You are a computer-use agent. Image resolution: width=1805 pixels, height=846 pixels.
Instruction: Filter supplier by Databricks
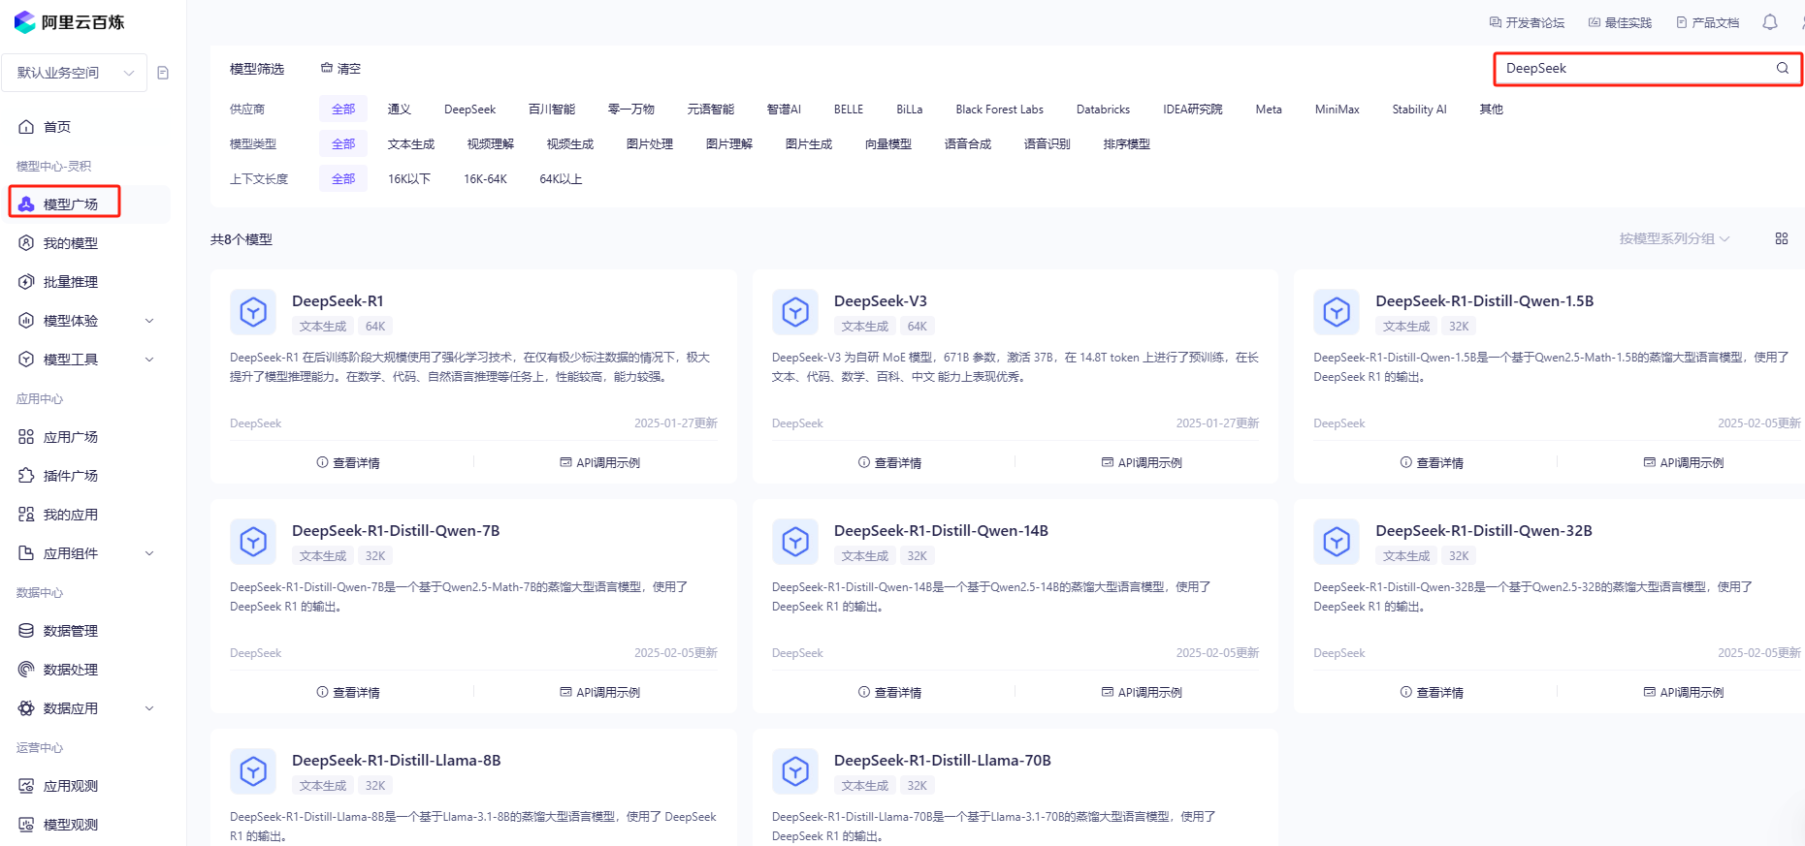click(1104, 110)
